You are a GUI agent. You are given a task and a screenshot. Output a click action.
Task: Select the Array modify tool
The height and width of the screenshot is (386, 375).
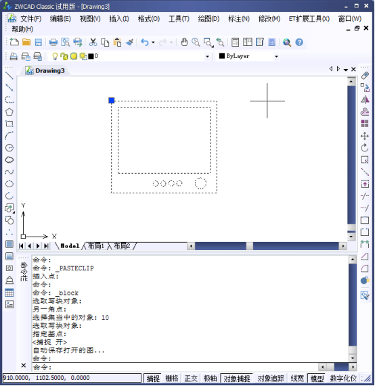[365, 124]
